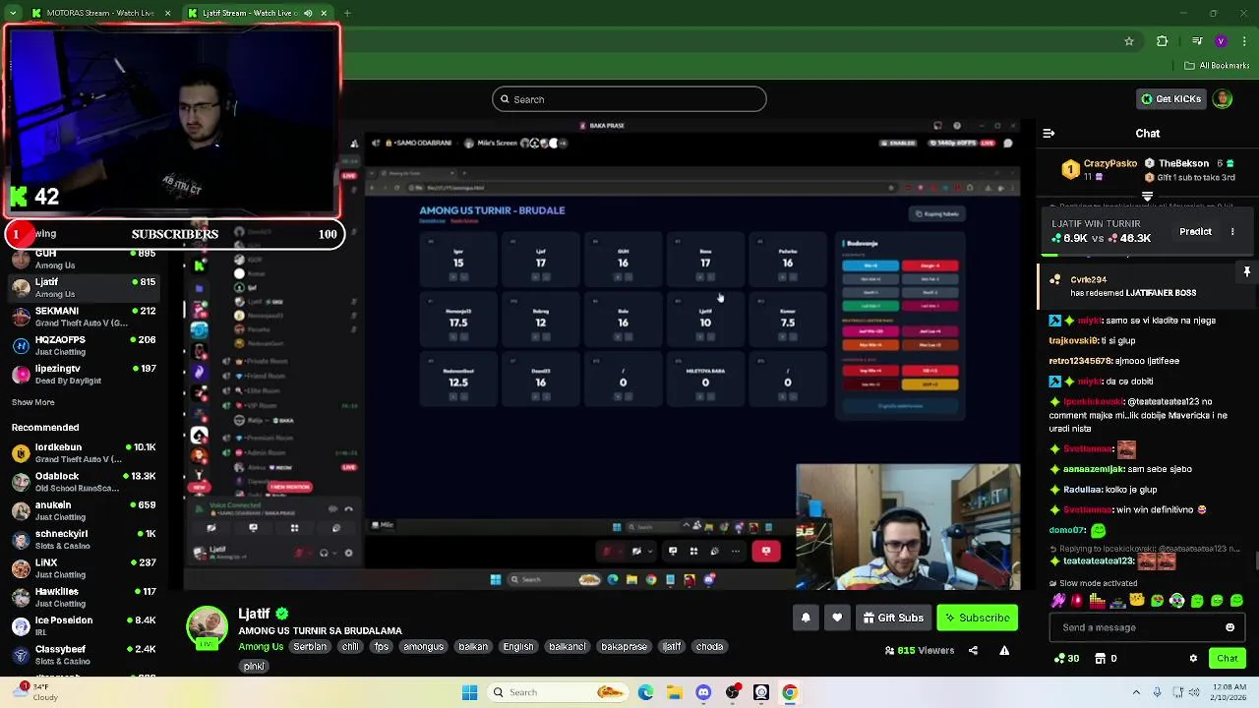The height and width of the screenshot is (708, 1259).
Task: Open SEKMANI channel in the sidebar
Action: (x=84, y=317)
